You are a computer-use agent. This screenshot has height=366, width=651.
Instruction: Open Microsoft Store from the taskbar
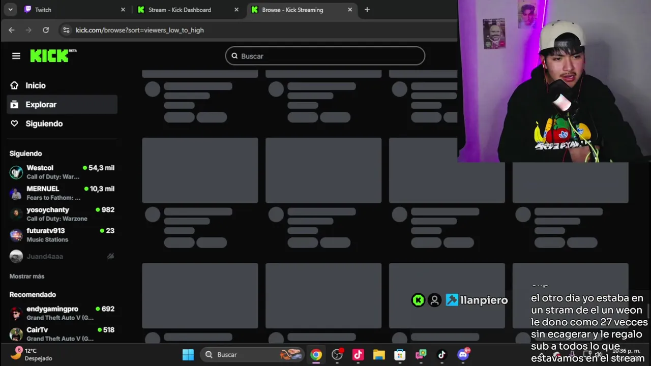(x=400, y=355)
